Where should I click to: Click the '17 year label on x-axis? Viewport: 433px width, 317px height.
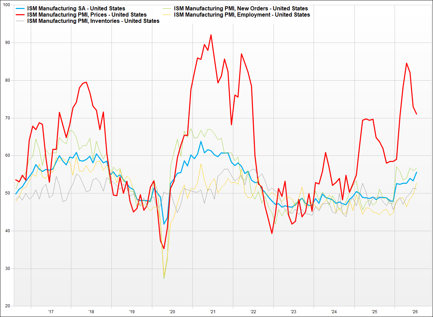[x=51, y=311]
